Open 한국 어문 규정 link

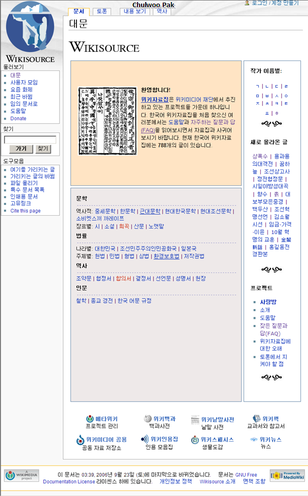pyautogui.click(x=134, y=301)
